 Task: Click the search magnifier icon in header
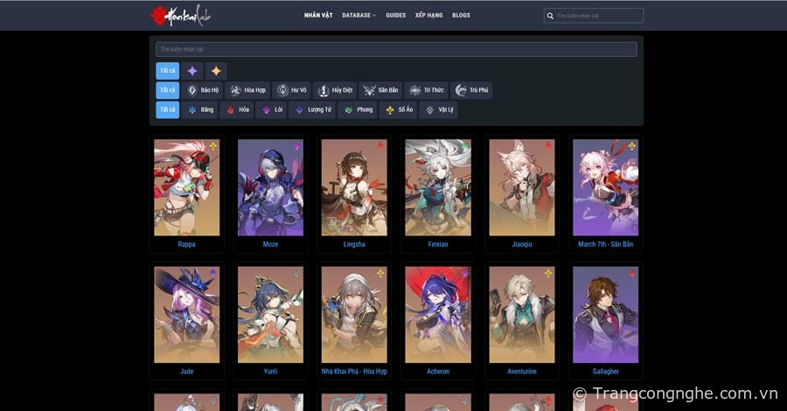(x=550, y=16)
